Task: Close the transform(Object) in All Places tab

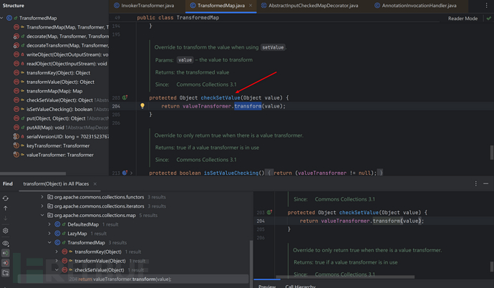Action: click(94, 184)
